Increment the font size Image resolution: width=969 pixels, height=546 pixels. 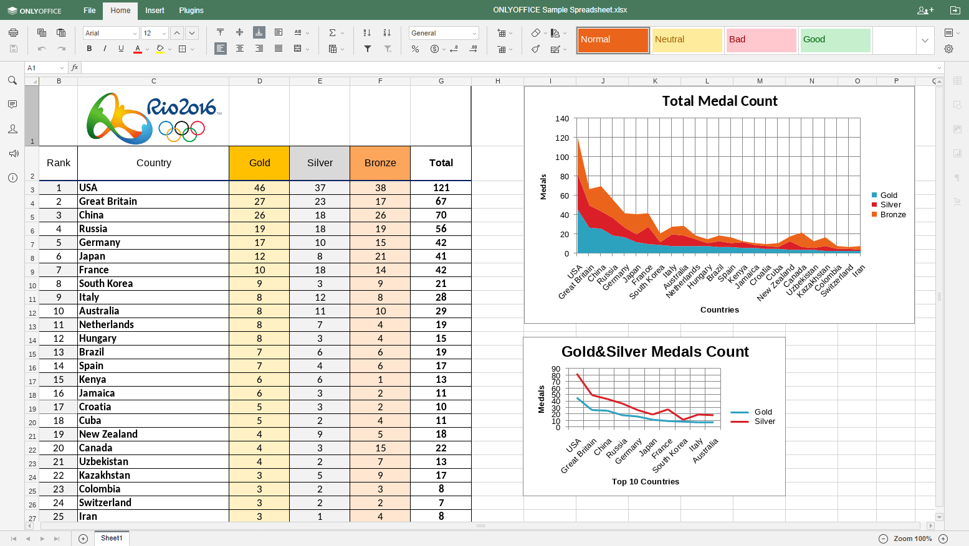click(177, 33)
